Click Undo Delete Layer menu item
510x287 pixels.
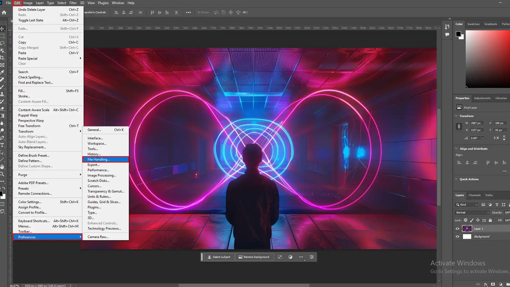(x=48, y=10)
